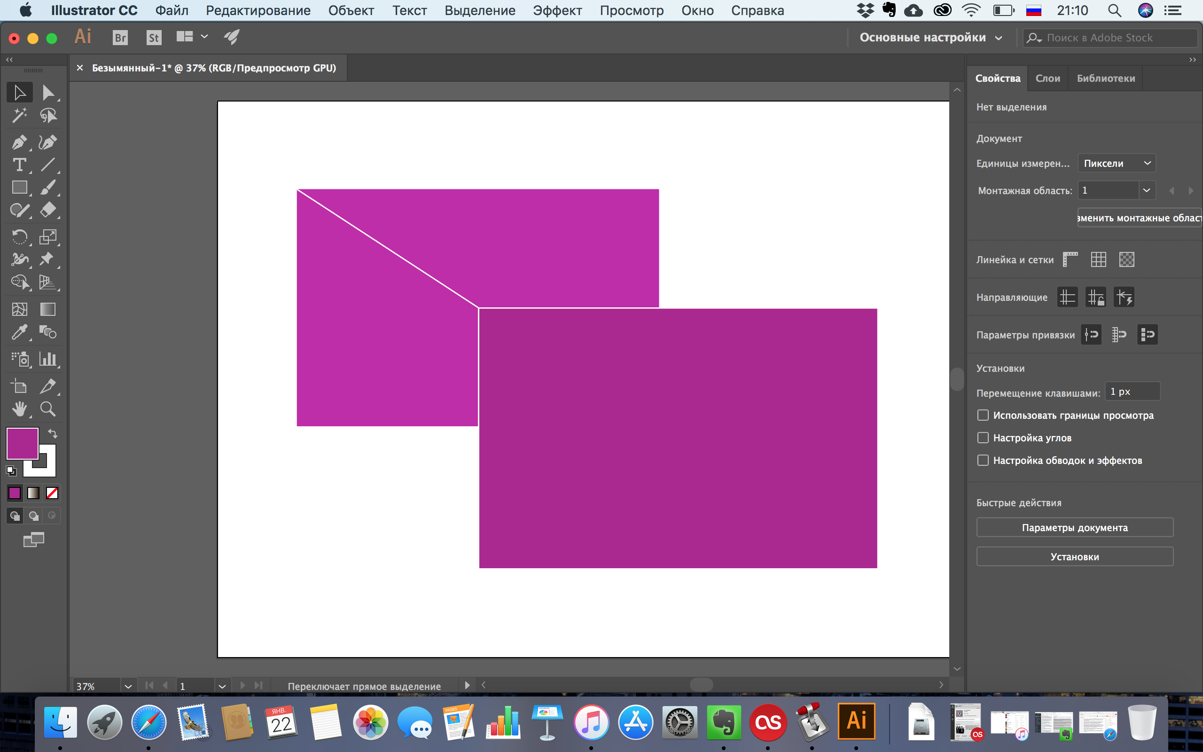
Task: Enable Настройка углов checkbox
Action: (x=982, y=438)
